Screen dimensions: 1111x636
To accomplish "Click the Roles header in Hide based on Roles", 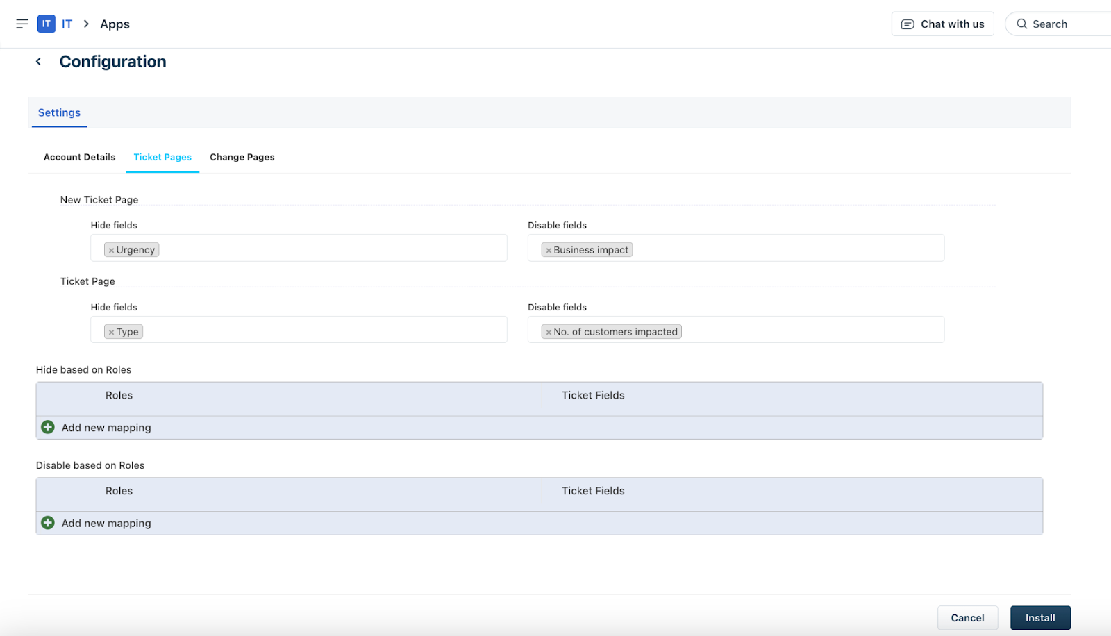I will 119,395.
